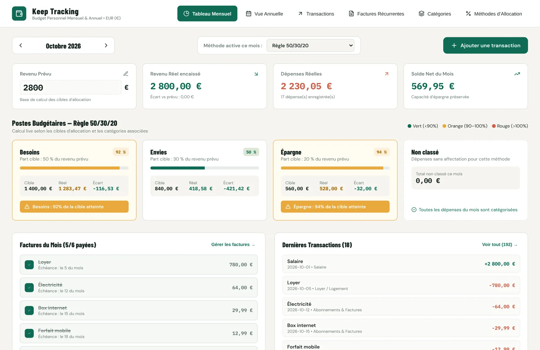The height and width of the screenshot is (350, 540).
Task: Click the Orange legend dot
Action: pos(444,126)
